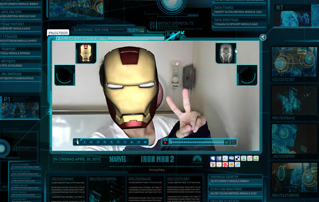Image resolution: width=319 pixels, height=202 pixels.
Task: Click the PN//475020 label tab
Action: pos(58,33)
